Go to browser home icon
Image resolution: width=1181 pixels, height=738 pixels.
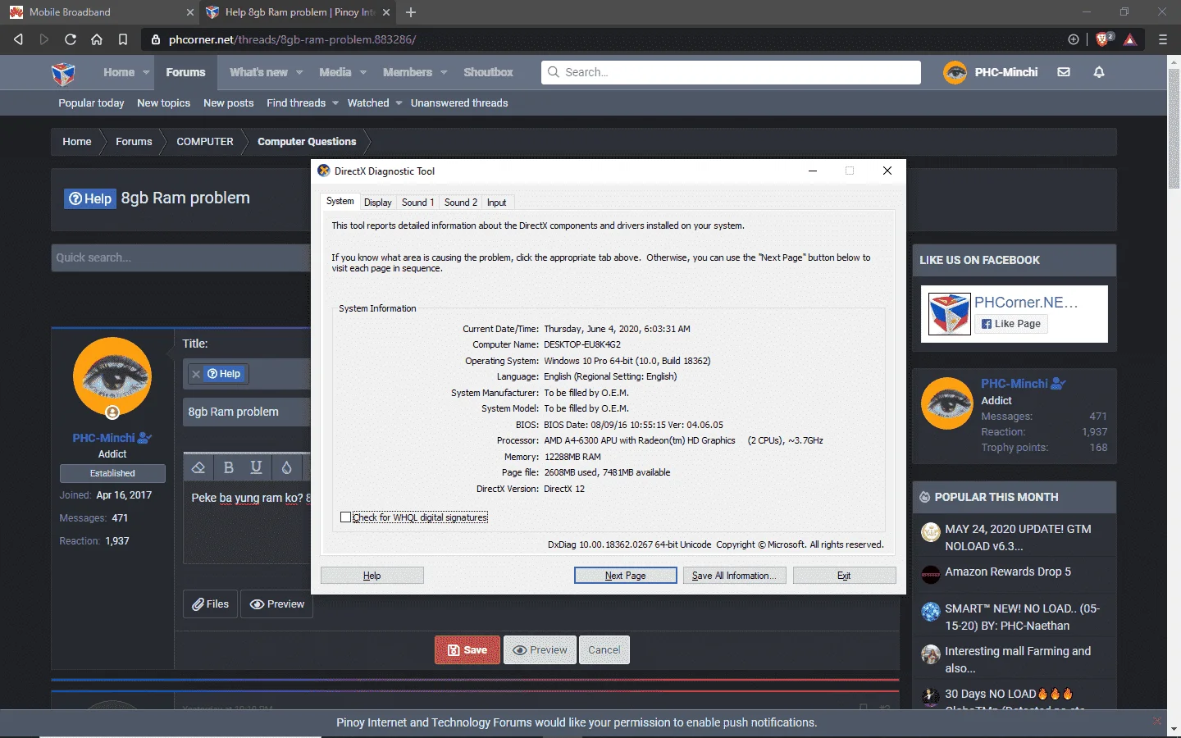[x=97, y=39]
